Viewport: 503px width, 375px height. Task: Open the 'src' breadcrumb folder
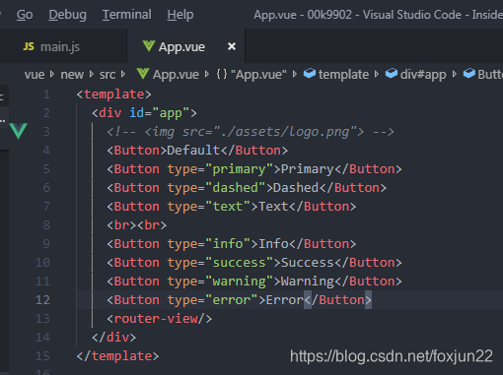(x=108, y=75)
